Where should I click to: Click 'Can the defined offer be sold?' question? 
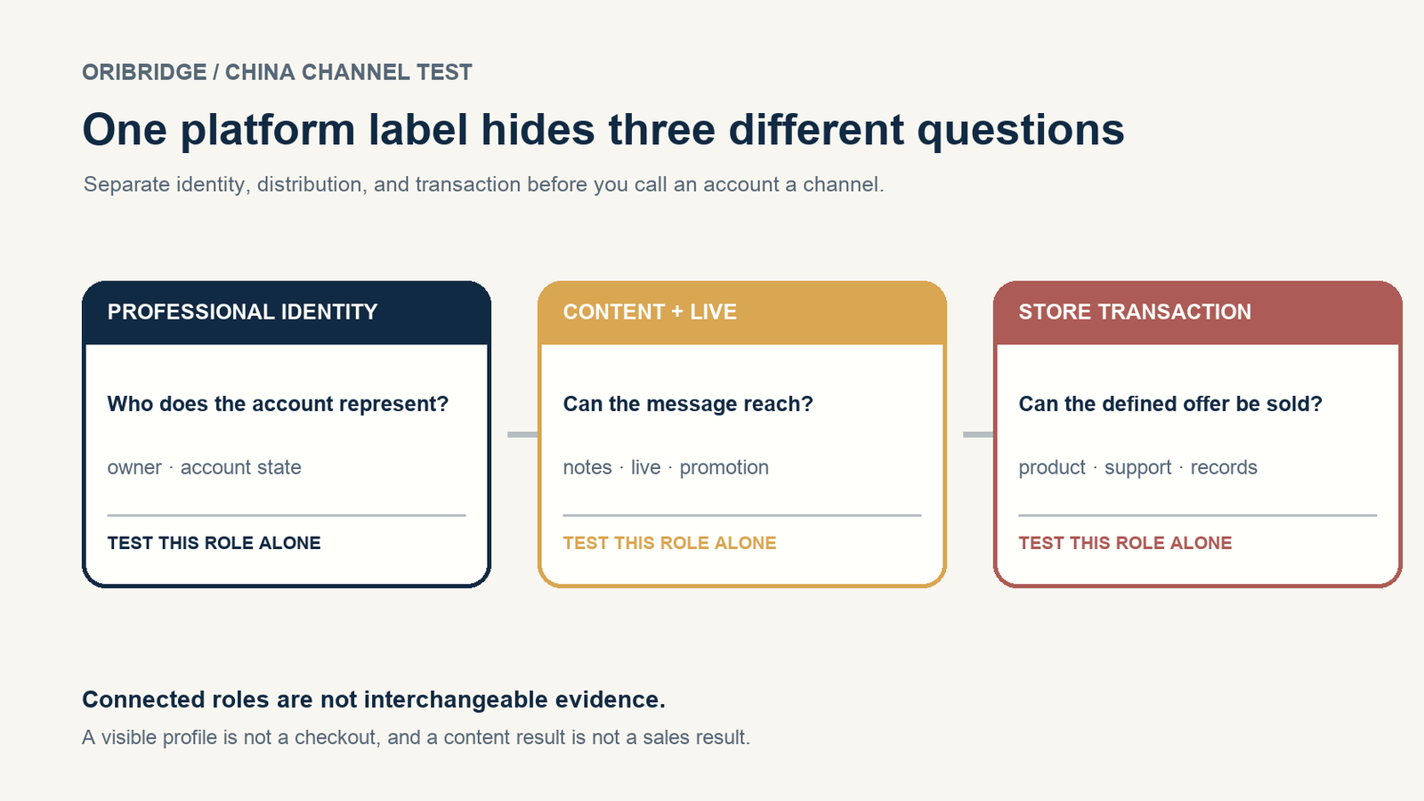pyautogui.click(x=1170, y=404)
